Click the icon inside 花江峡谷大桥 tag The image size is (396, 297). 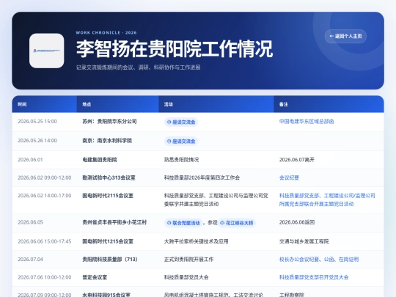point(222,223)
